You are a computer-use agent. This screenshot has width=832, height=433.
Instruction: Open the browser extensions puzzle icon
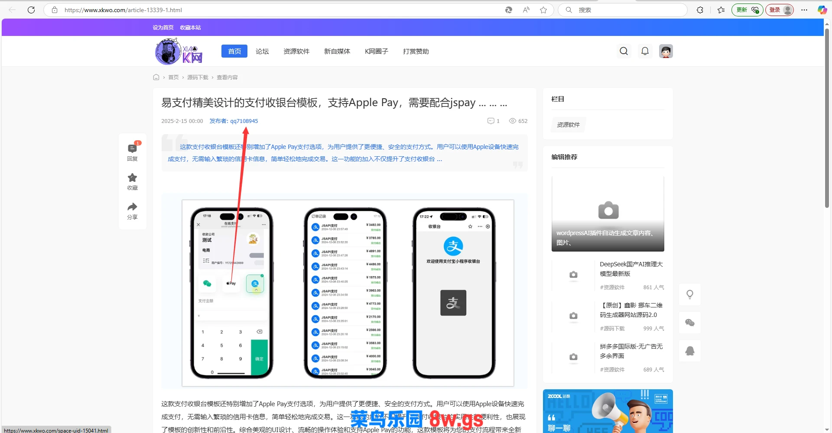pos(700,10)
